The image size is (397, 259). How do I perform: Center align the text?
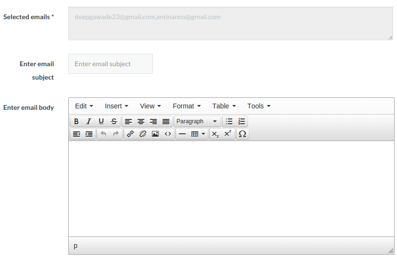[x=141, y=121]
